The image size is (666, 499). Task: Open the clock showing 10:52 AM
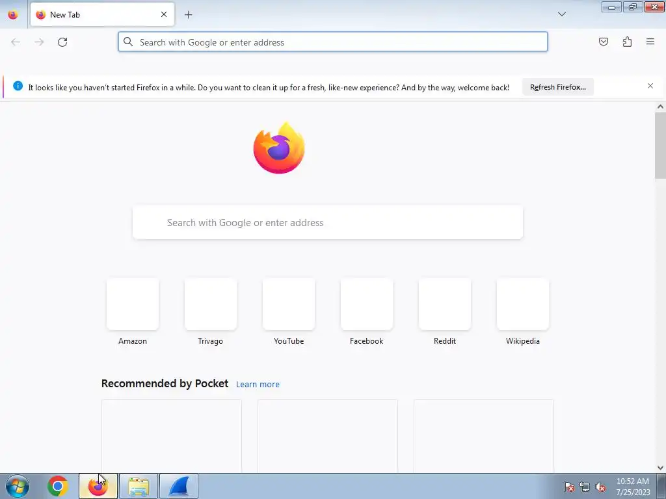click(x=633, y=487)
